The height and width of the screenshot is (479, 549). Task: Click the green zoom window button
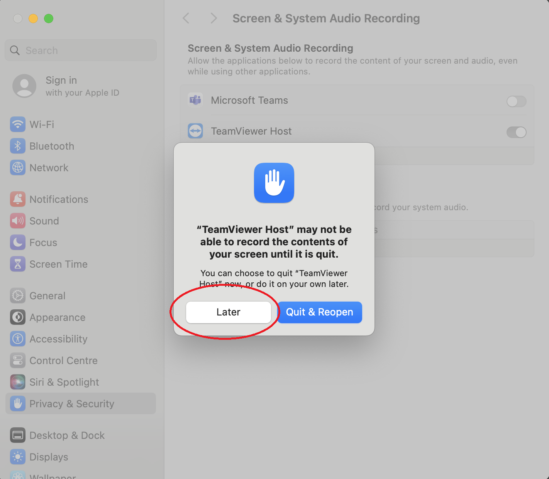tap(49, 18)
